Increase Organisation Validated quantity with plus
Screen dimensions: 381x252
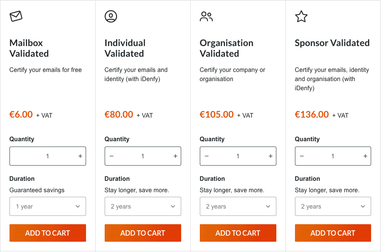(271, 156)
